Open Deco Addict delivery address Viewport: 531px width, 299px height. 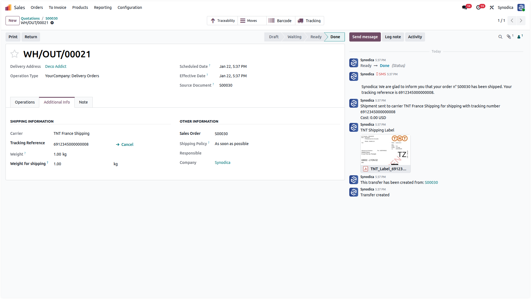56,66
